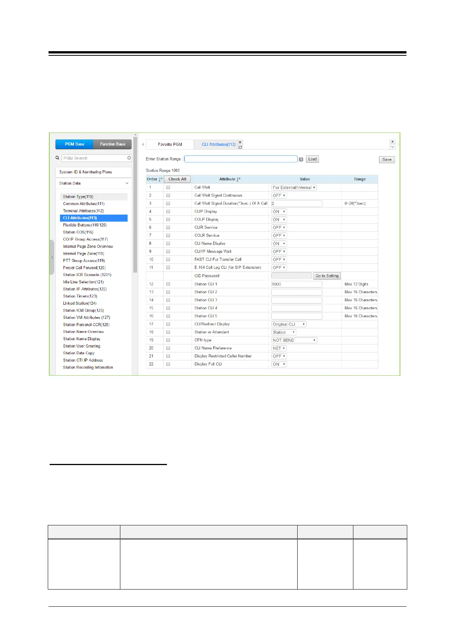This screenshot has width=455, height=643.
Task: Switch to PGM Base tab
Action: (x=74, y=144)
